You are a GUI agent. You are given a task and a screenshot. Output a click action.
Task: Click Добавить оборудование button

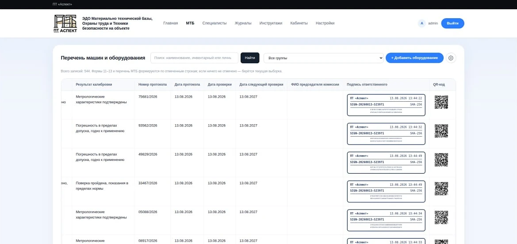pyautogui.click(x=414, y=58)
